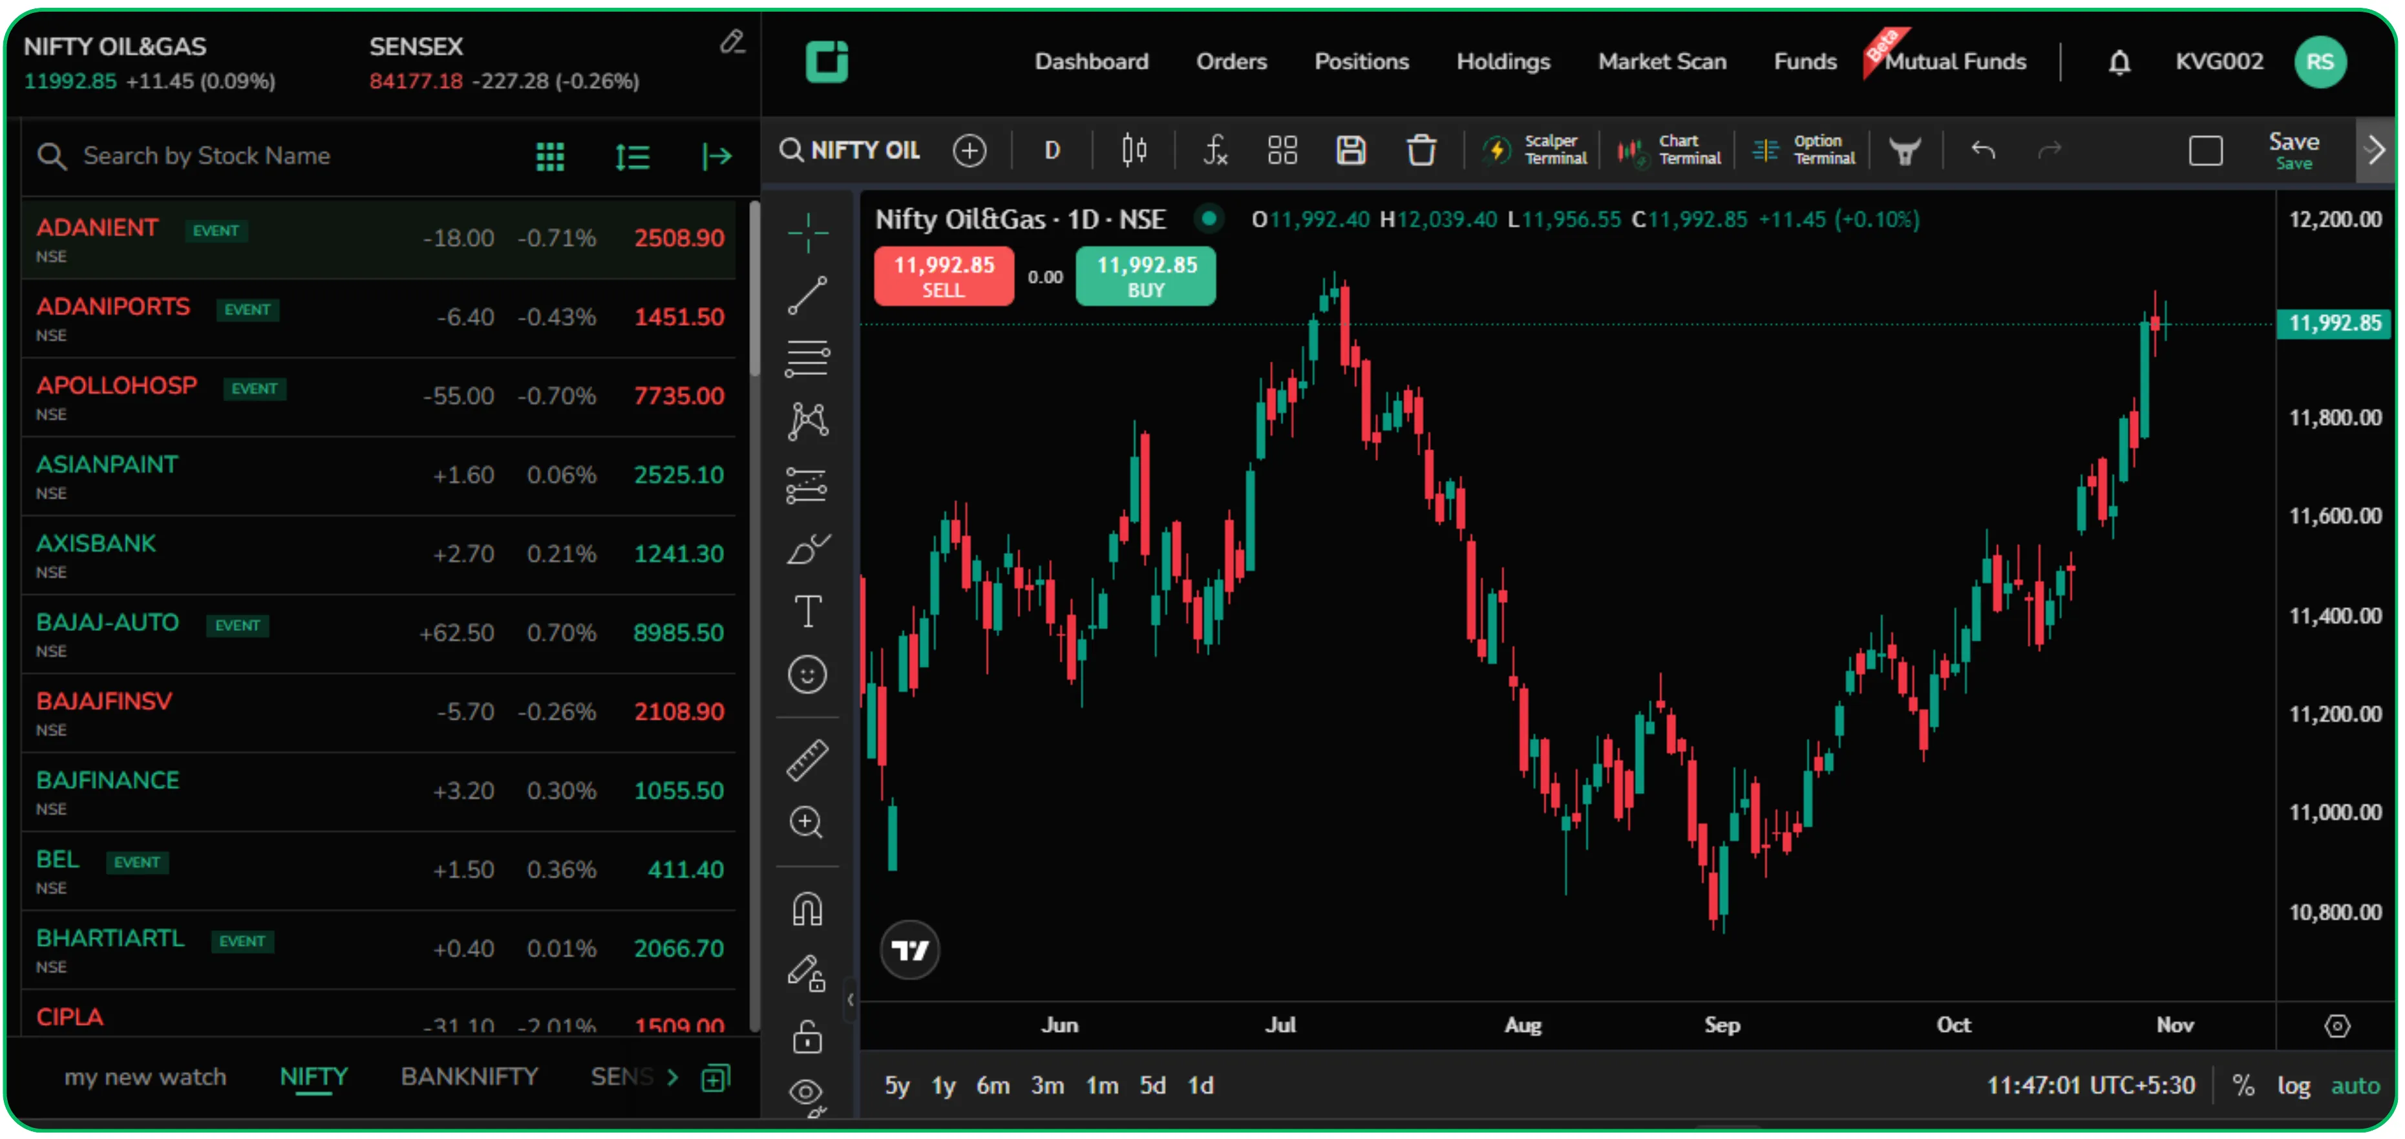The height and width of the screenshot is (1139, 2405).
Task: Select the text annotation tool
Action: point(807,612)
